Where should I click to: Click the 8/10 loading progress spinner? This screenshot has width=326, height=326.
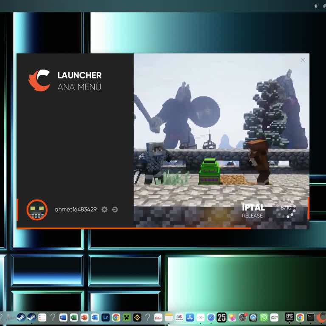pyautogui.click(x=287, y=208)
